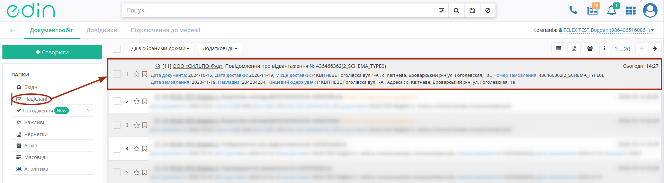The height and width of the screenshot is (183, 664).
Task: Click the magnifier search button
Action: pos(456,10)
